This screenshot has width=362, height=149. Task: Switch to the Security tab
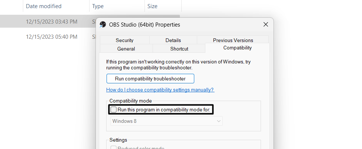124,40
